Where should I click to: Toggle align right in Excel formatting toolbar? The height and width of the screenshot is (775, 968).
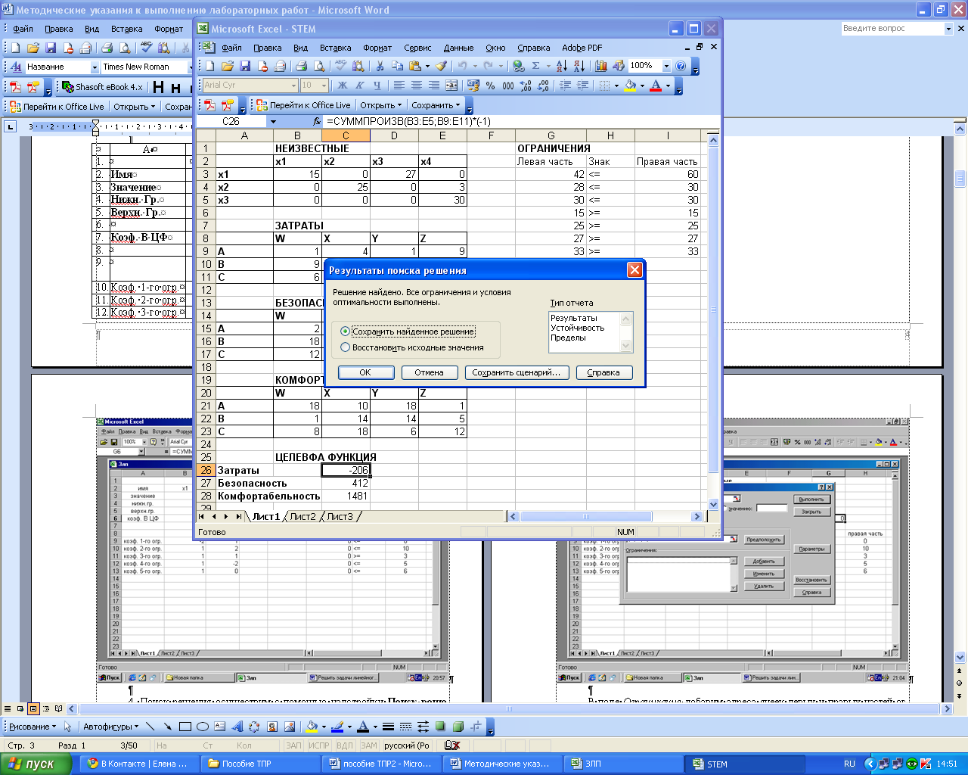tap(434, 86)
